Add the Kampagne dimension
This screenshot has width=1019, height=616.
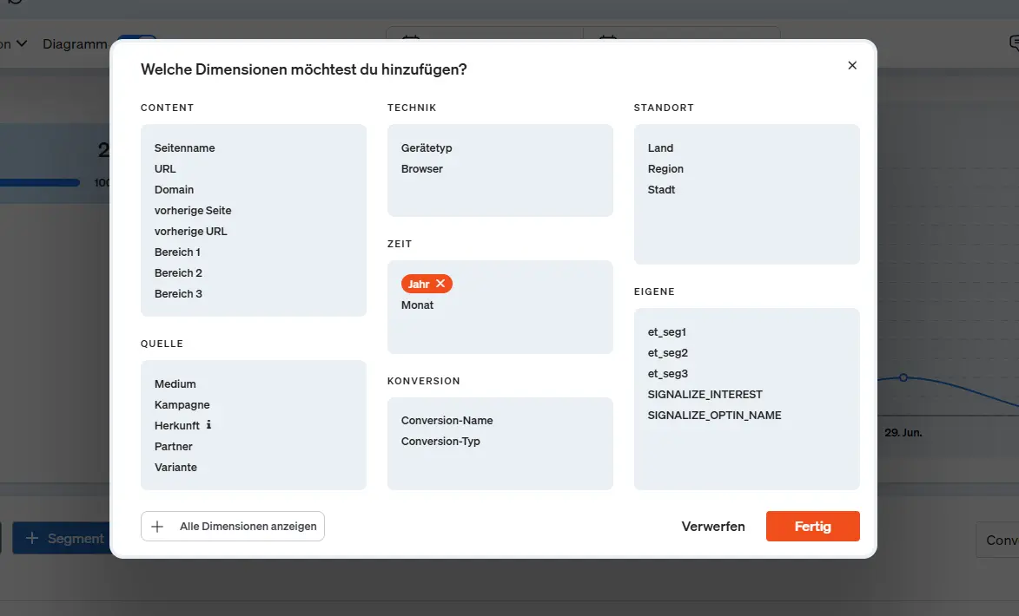(x=182, y=405)
